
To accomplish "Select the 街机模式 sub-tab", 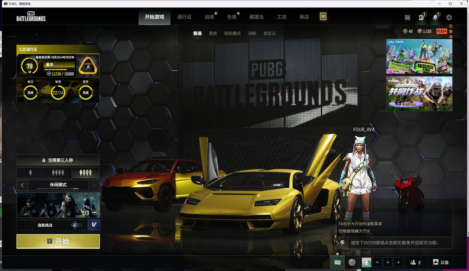I will [x=232, y=33].
